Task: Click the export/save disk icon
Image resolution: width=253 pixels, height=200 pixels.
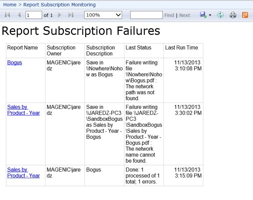Action: tap(203, 15)
